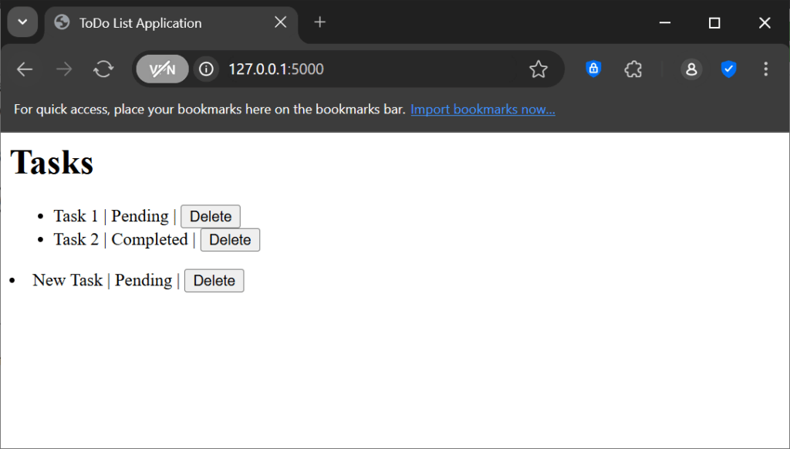Image resolution: width=790 pixels, height=449 pixels.
Task: Minimize the browser window
Action: 665,22
